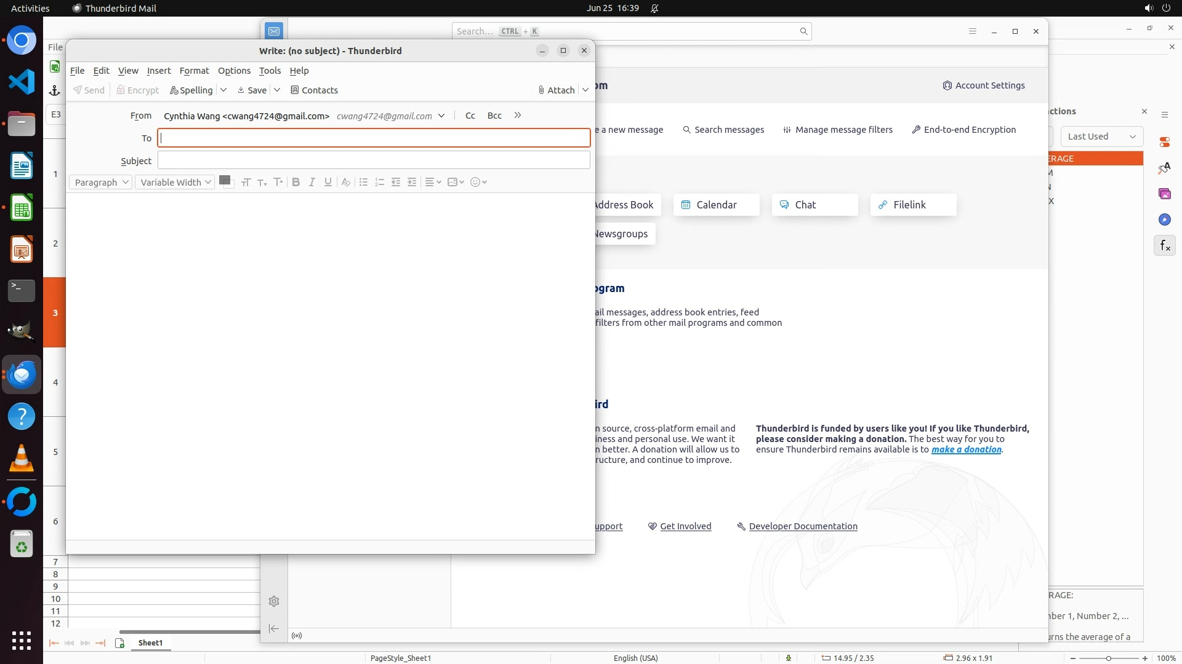Open the insert emoji smiley picker

pyautogui.click(x=478, y=182)
